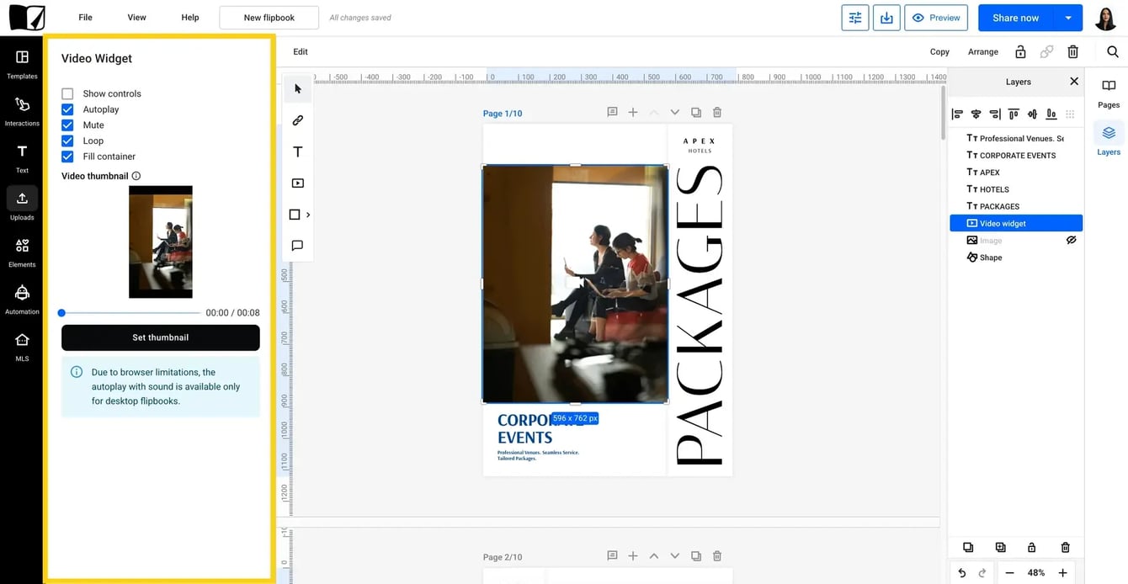Open the search magnifier icon
This screenshot has height=584, width=1128.
click(x=1112, y=52)
